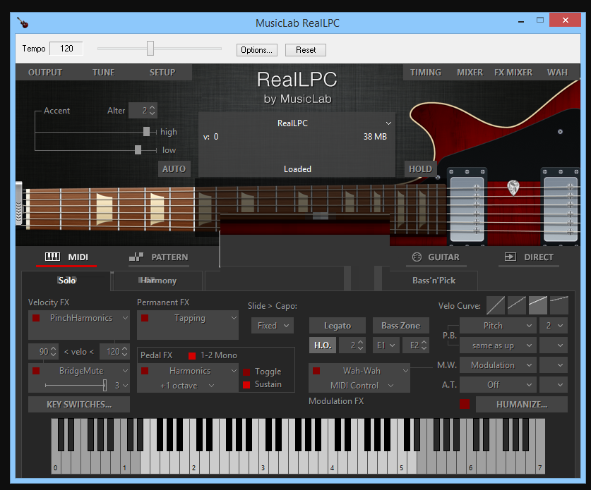Enable the Toggle pedal checkbox

246,372
